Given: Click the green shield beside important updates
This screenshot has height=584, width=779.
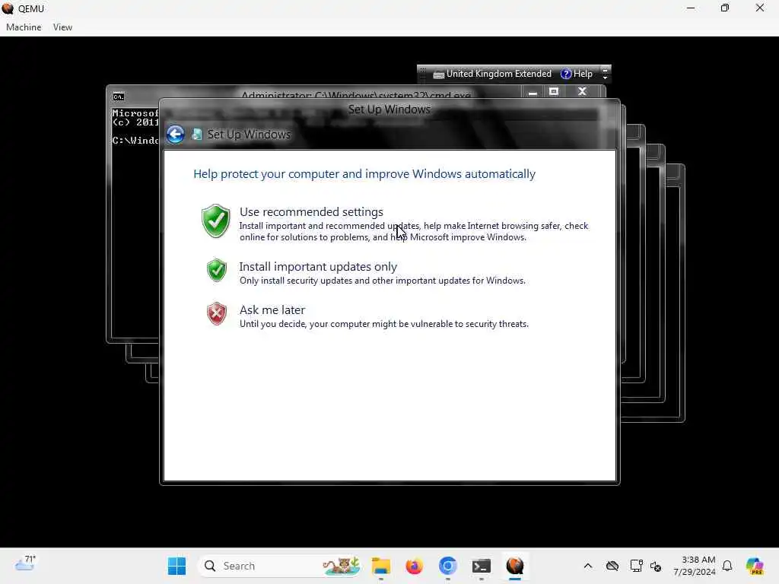Looking at the screenshot, I should 217,270.
